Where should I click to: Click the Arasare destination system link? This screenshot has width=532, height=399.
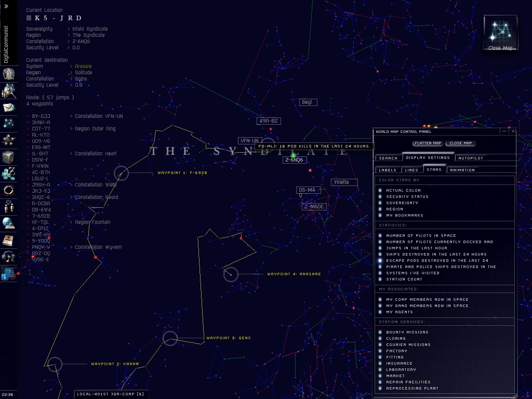[83, 66]
